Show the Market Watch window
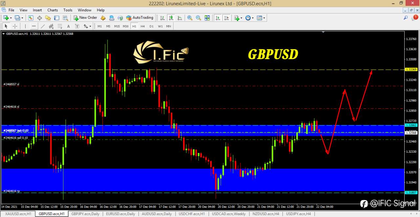 pos(31,18)
